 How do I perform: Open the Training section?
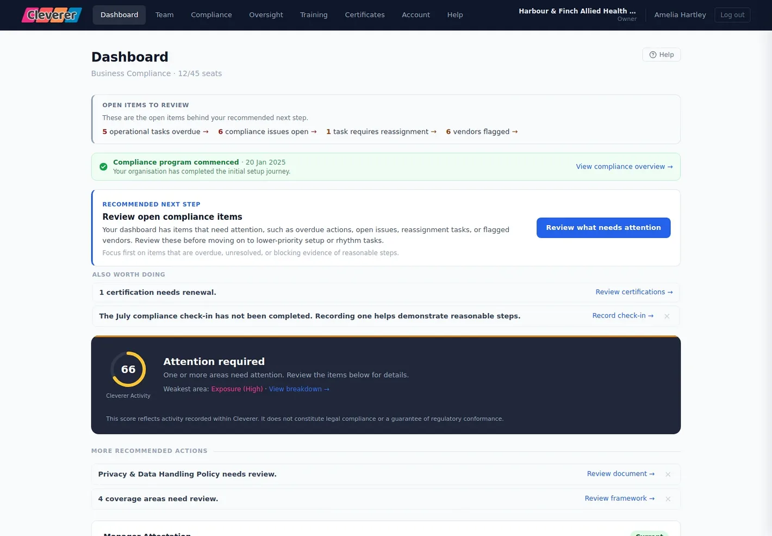[314, 15]
